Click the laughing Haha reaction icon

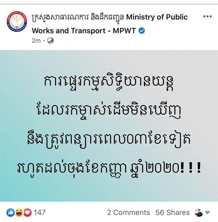19,213
